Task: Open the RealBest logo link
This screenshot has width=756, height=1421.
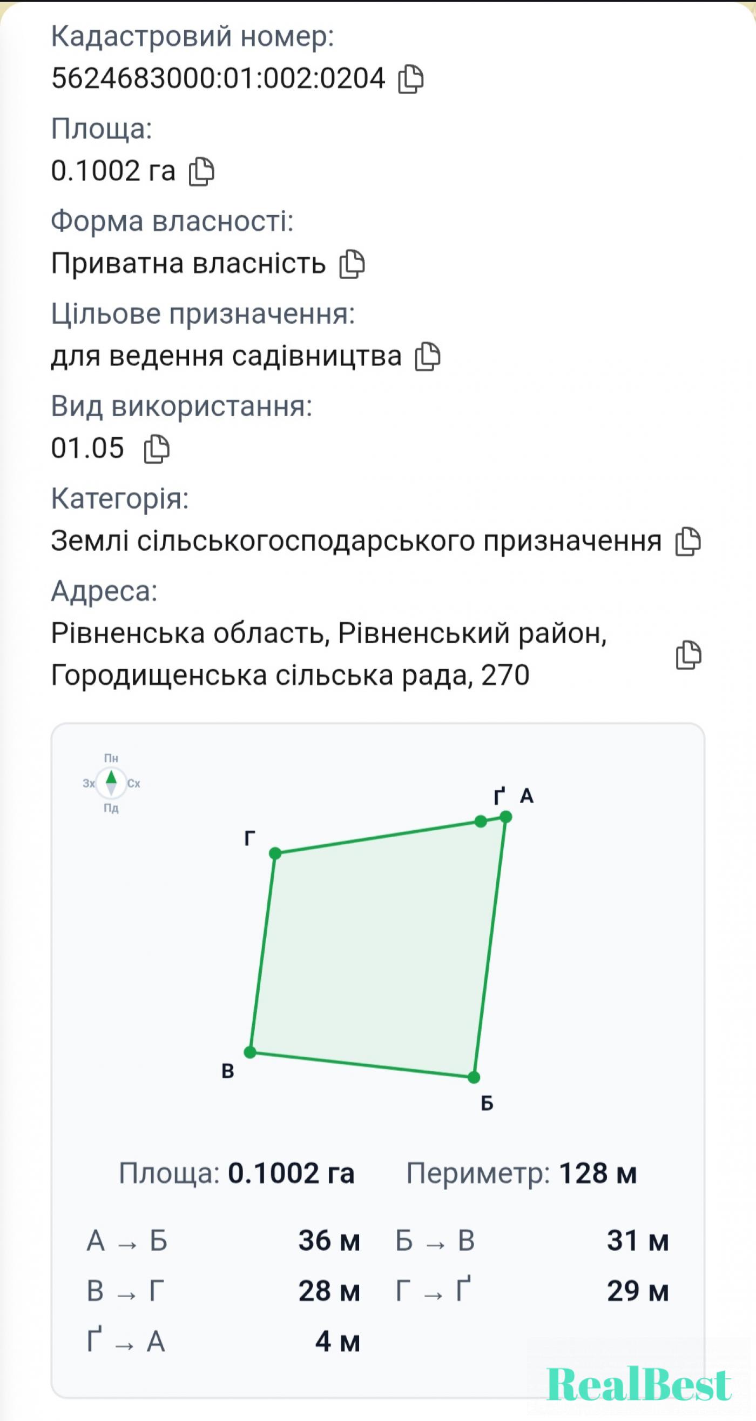Action: click(x=639, y=1384)
